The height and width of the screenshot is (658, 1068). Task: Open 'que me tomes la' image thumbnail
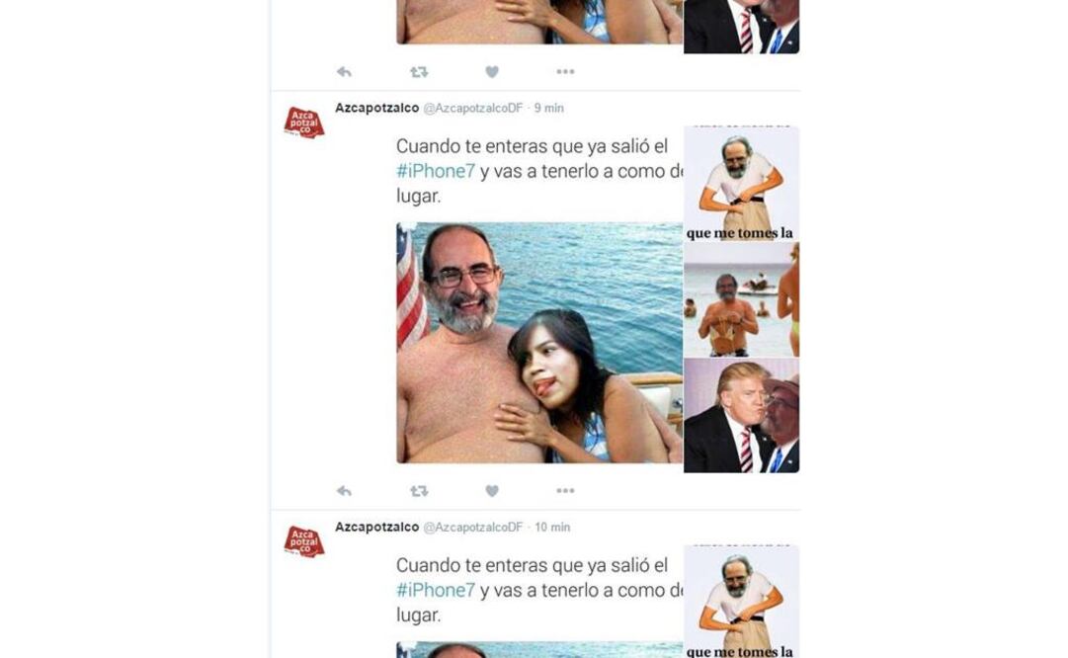tap(741, 183)
